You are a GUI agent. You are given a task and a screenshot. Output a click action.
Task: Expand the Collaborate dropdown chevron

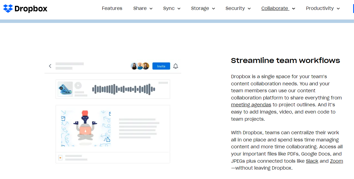[x=293, y=9]
